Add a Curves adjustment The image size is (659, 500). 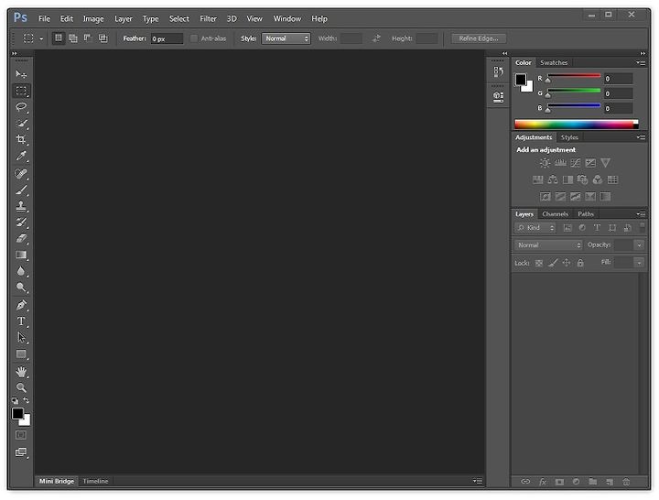tap(576, 163)
